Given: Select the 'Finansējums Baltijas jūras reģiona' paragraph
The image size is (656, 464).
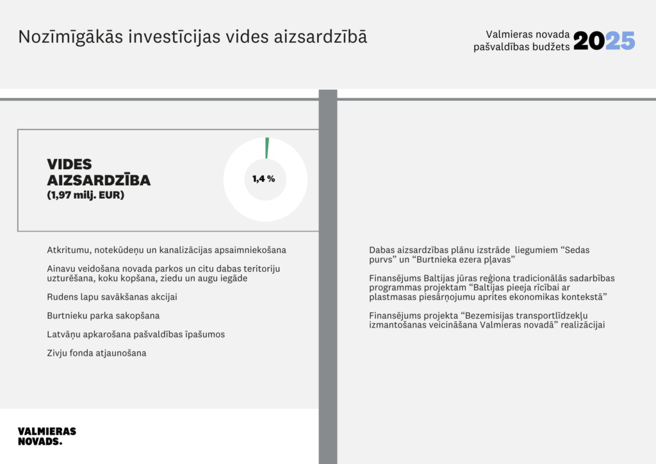Looking at the screenshot, I should click(x=491, y=288).
